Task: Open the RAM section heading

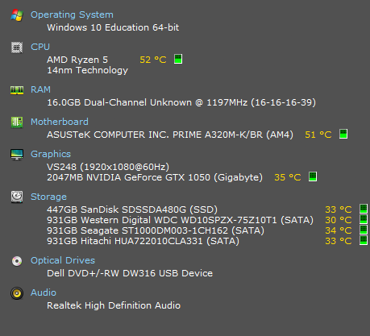Action: click(x=40, y=89)
